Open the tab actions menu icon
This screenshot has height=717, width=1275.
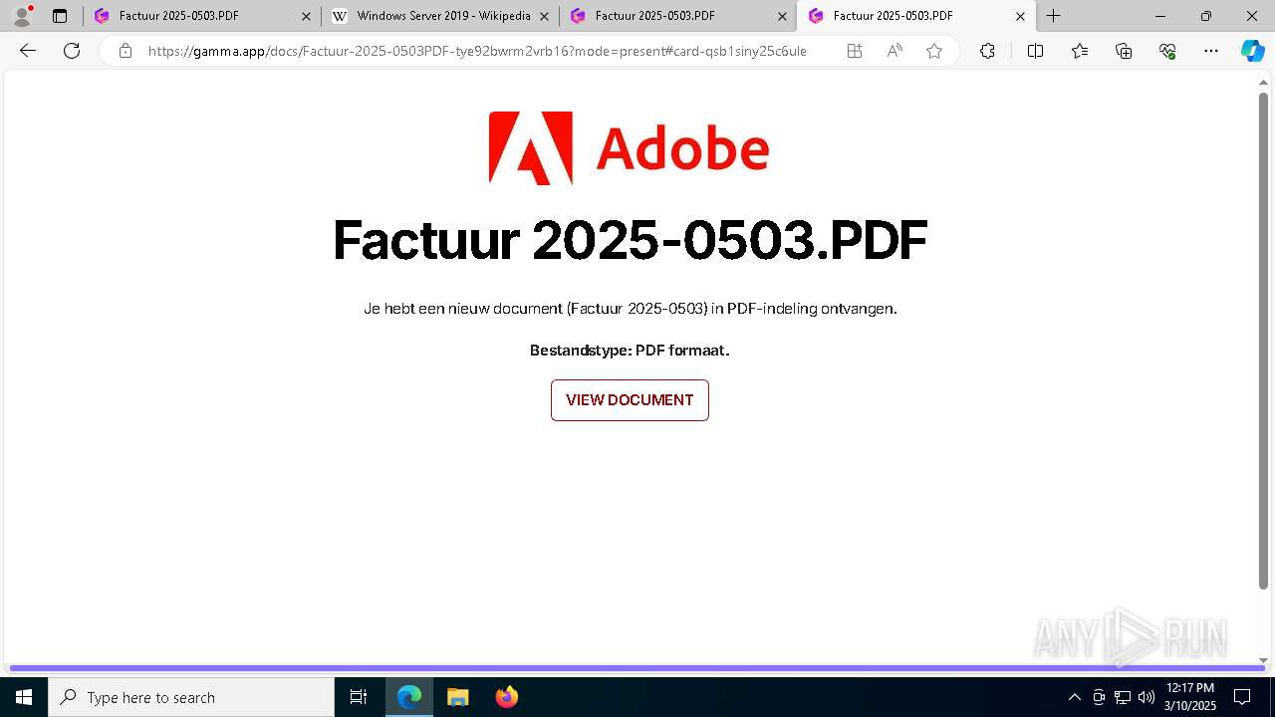60,16
